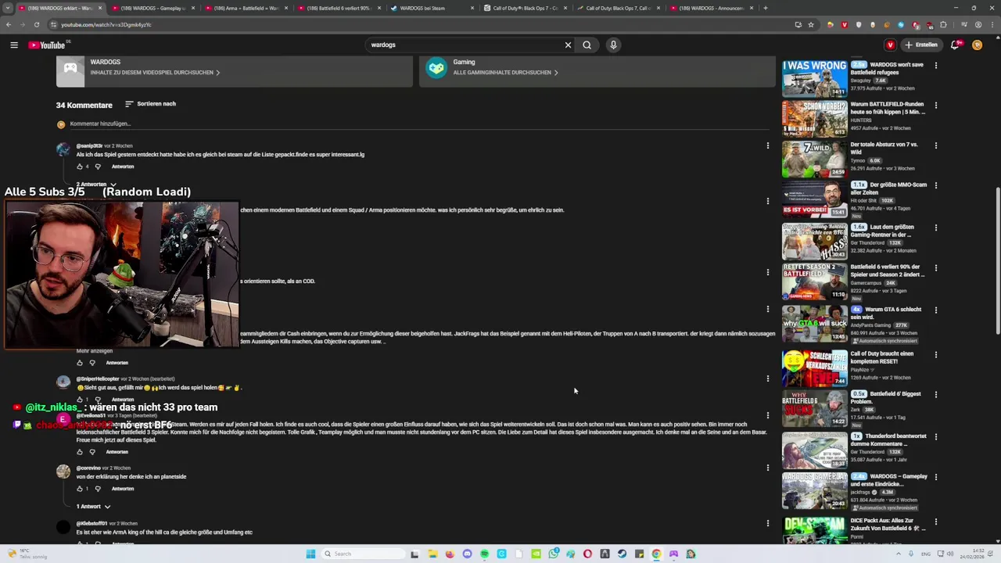This screenshot has width=1001, height=563.
Task: Like the comment by @sanip3t3r
Action: [80, 167]
